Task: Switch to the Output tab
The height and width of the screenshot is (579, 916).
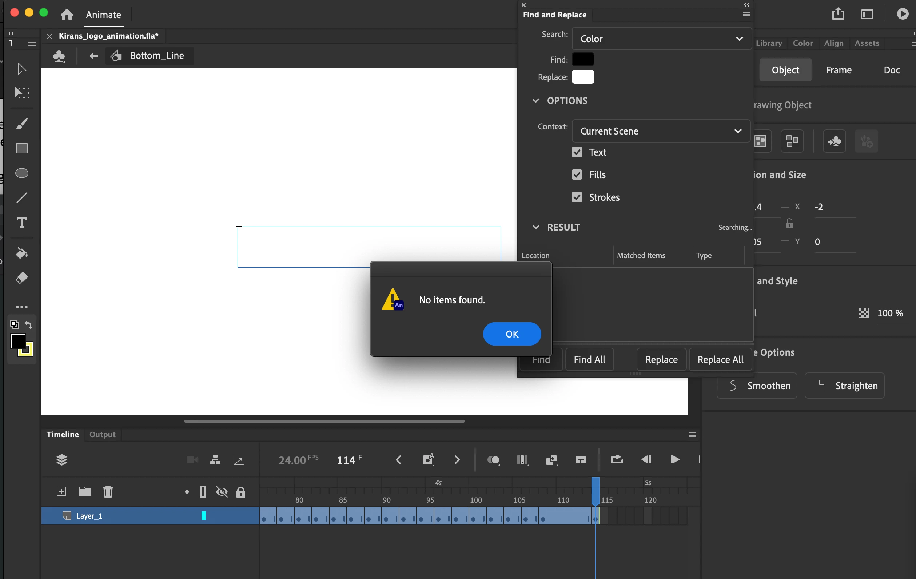Action: point(102,435)
